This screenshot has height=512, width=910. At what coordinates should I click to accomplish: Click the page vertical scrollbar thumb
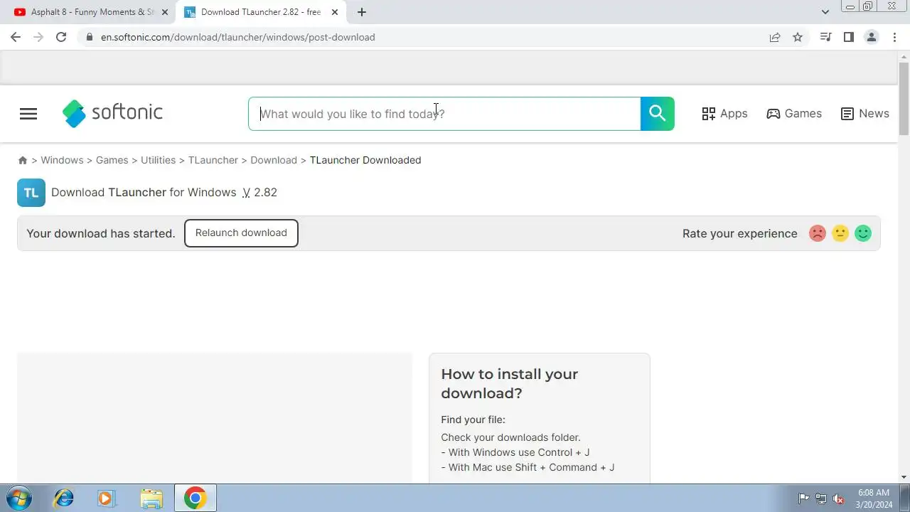(x=904, y=98)
